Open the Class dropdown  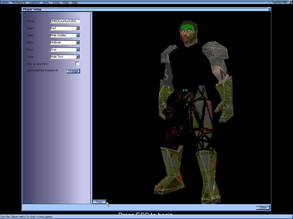coord(78,35)
